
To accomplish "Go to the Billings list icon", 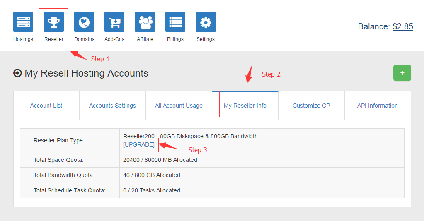I will 175,22.
